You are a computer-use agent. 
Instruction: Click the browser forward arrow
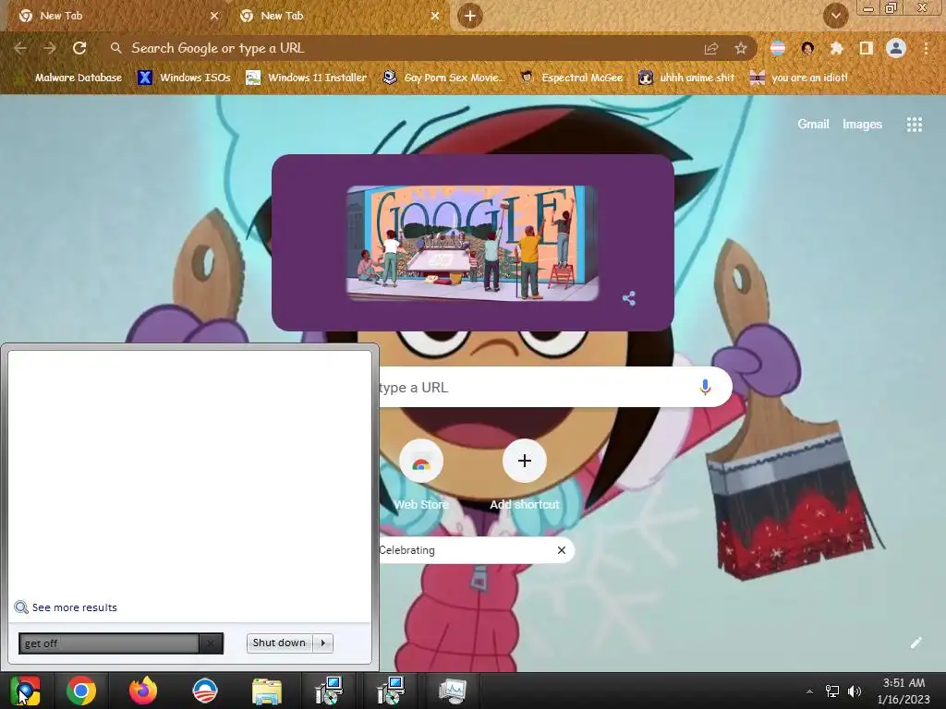tap(50, 48)
